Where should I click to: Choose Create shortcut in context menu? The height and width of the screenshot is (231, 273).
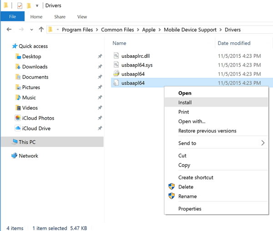pos(196,178)
